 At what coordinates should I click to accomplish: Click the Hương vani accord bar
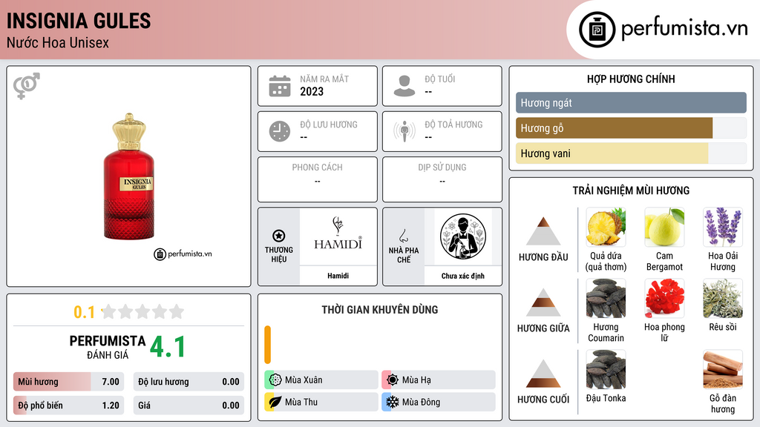(x=631, y=153)
